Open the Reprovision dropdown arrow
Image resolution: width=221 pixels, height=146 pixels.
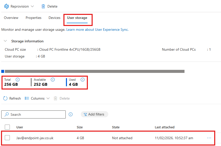point(32,6)
